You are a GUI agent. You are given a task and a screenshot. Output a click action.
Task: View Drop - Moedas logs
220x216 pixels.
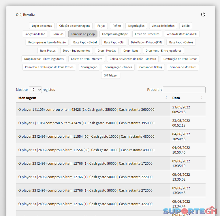(x=107, y=51)
